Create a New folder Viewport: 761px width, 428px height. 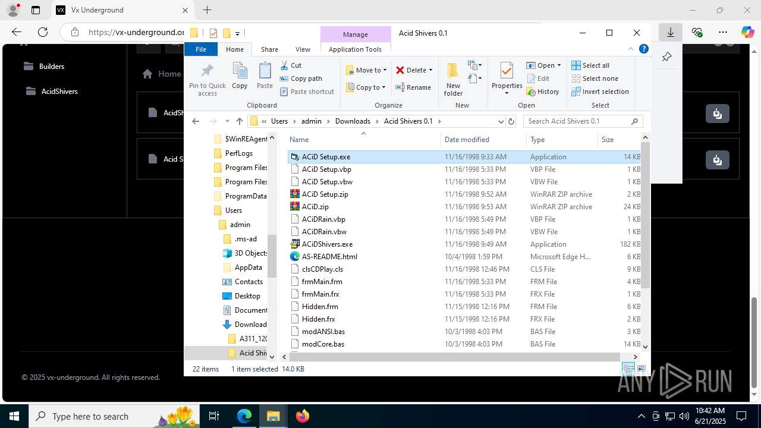[453, 79]
